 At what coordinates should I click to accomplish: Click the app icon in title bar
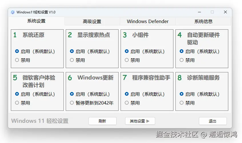tap(13, 12)
